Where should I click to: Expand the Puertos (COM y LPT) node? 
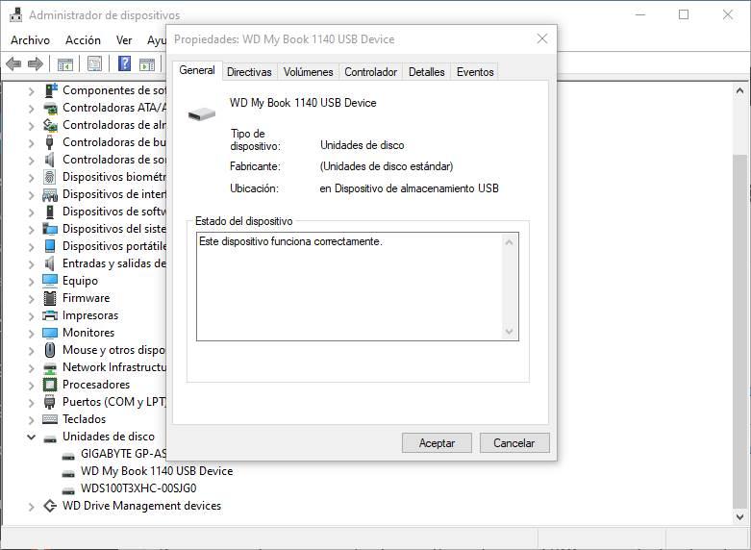pos(31,402)
